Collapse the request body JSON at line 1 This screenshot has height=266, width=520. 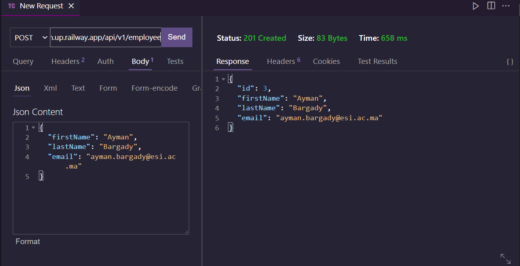pyautogui.click(x=34, y=127)
